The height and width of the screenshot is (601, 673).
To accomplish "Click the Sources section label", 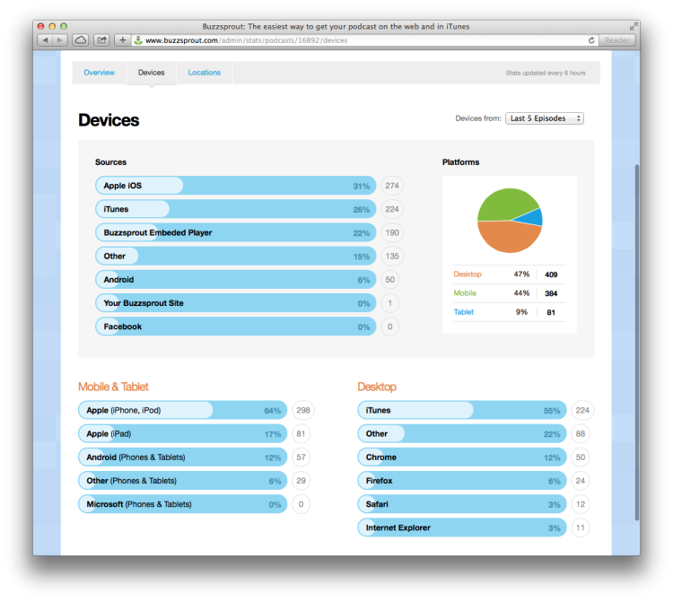I will coord(110,162).
